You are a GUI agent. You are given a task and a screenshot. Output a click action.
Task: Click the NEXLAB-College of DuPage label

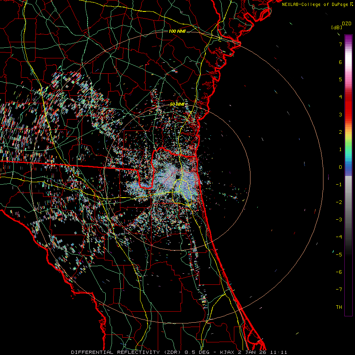tap(315, 4)
